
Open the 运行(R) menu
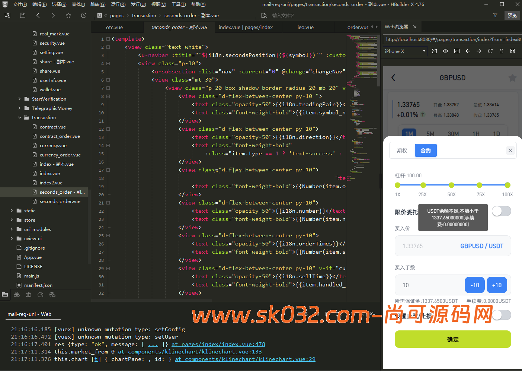point(118,4)
